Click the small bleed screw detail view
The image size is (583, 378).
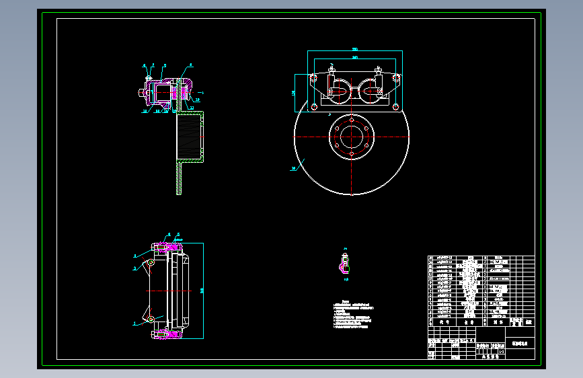pos(345,263)
